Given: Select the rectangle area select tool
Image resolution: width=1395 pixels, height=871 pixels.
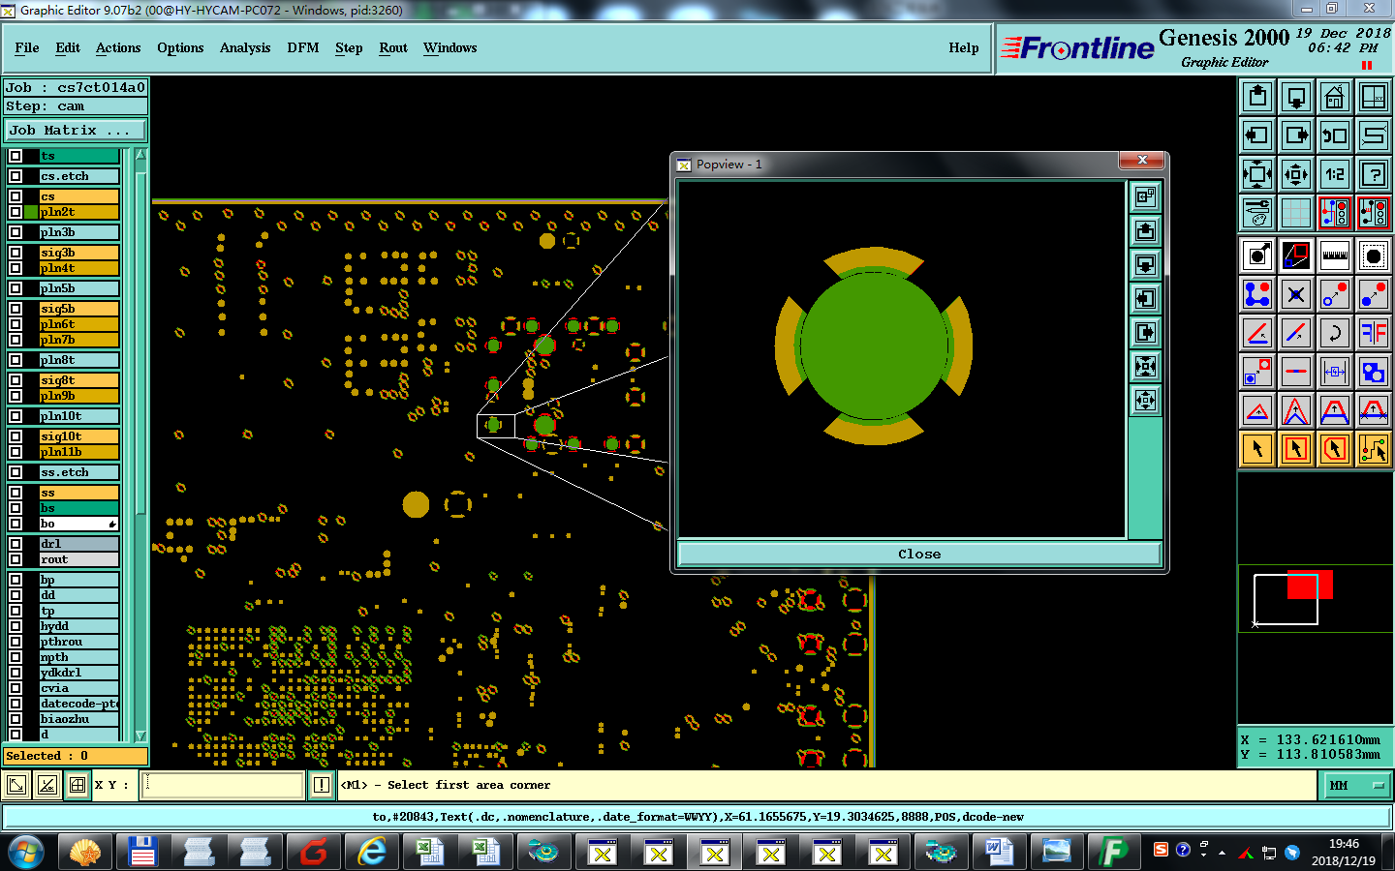Looking at the screenshot, I should [x=1296, y=449].
